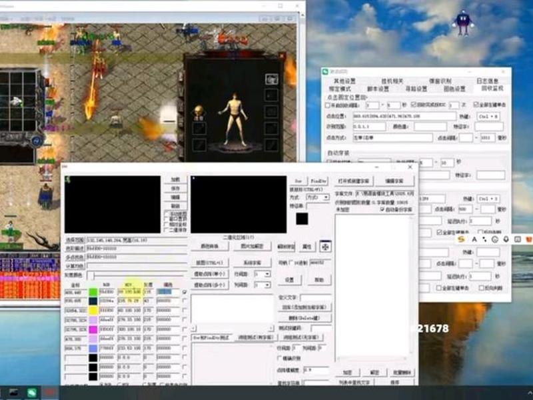
Task: Toggle the bottom 全部左键单击 checkbox in the rear window
Action: [439, 288]
